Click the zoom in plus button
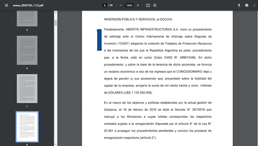The width and height of the screenshot is (258, 146). [x=138, y=5]
